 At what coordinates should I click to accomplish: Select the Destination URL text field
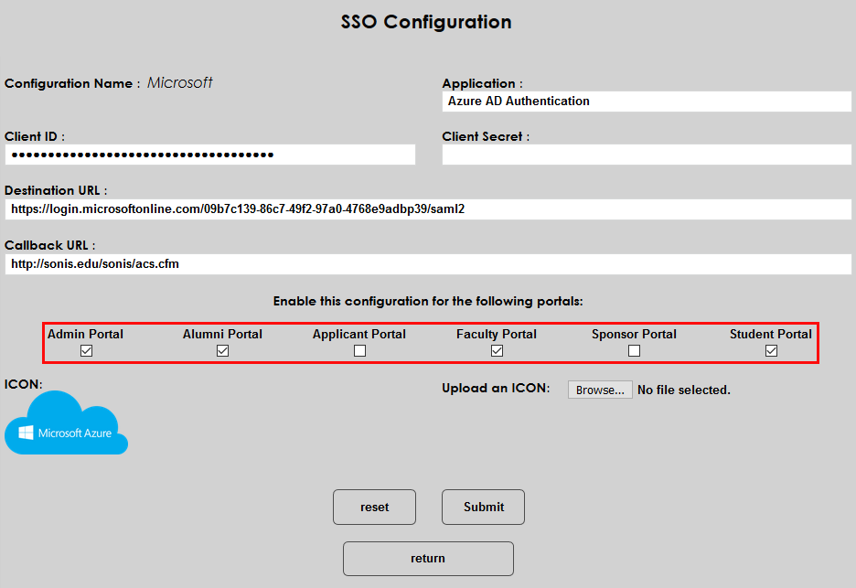pyautogui.click(x=428, y=209)
